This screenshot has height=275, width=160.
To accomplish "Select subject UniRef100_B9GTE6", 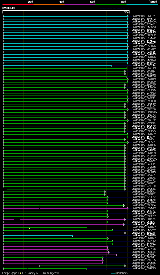I will 143,109.
